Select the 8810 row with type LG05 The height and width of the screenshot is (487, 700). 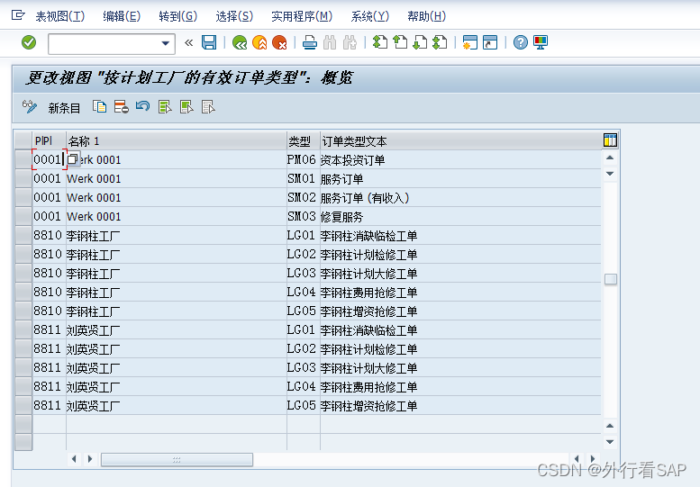pos(23,311)
